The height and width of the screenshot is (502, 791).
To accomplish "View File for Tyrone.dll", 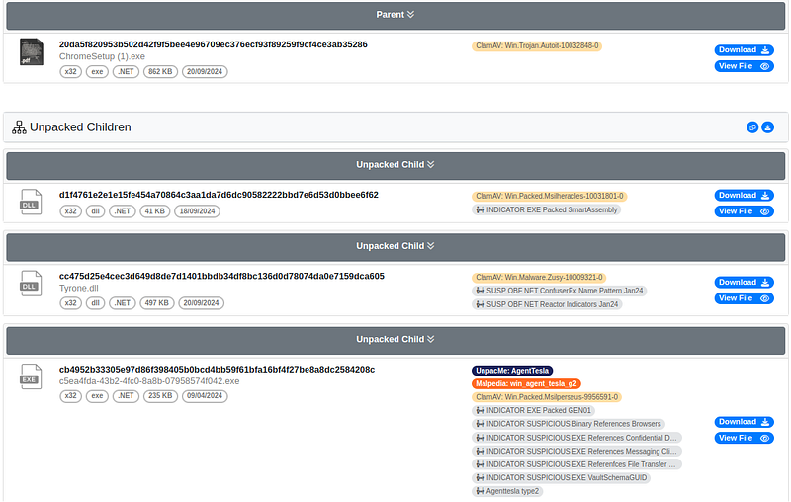I will pyautogui.click(x=744, y=298).
